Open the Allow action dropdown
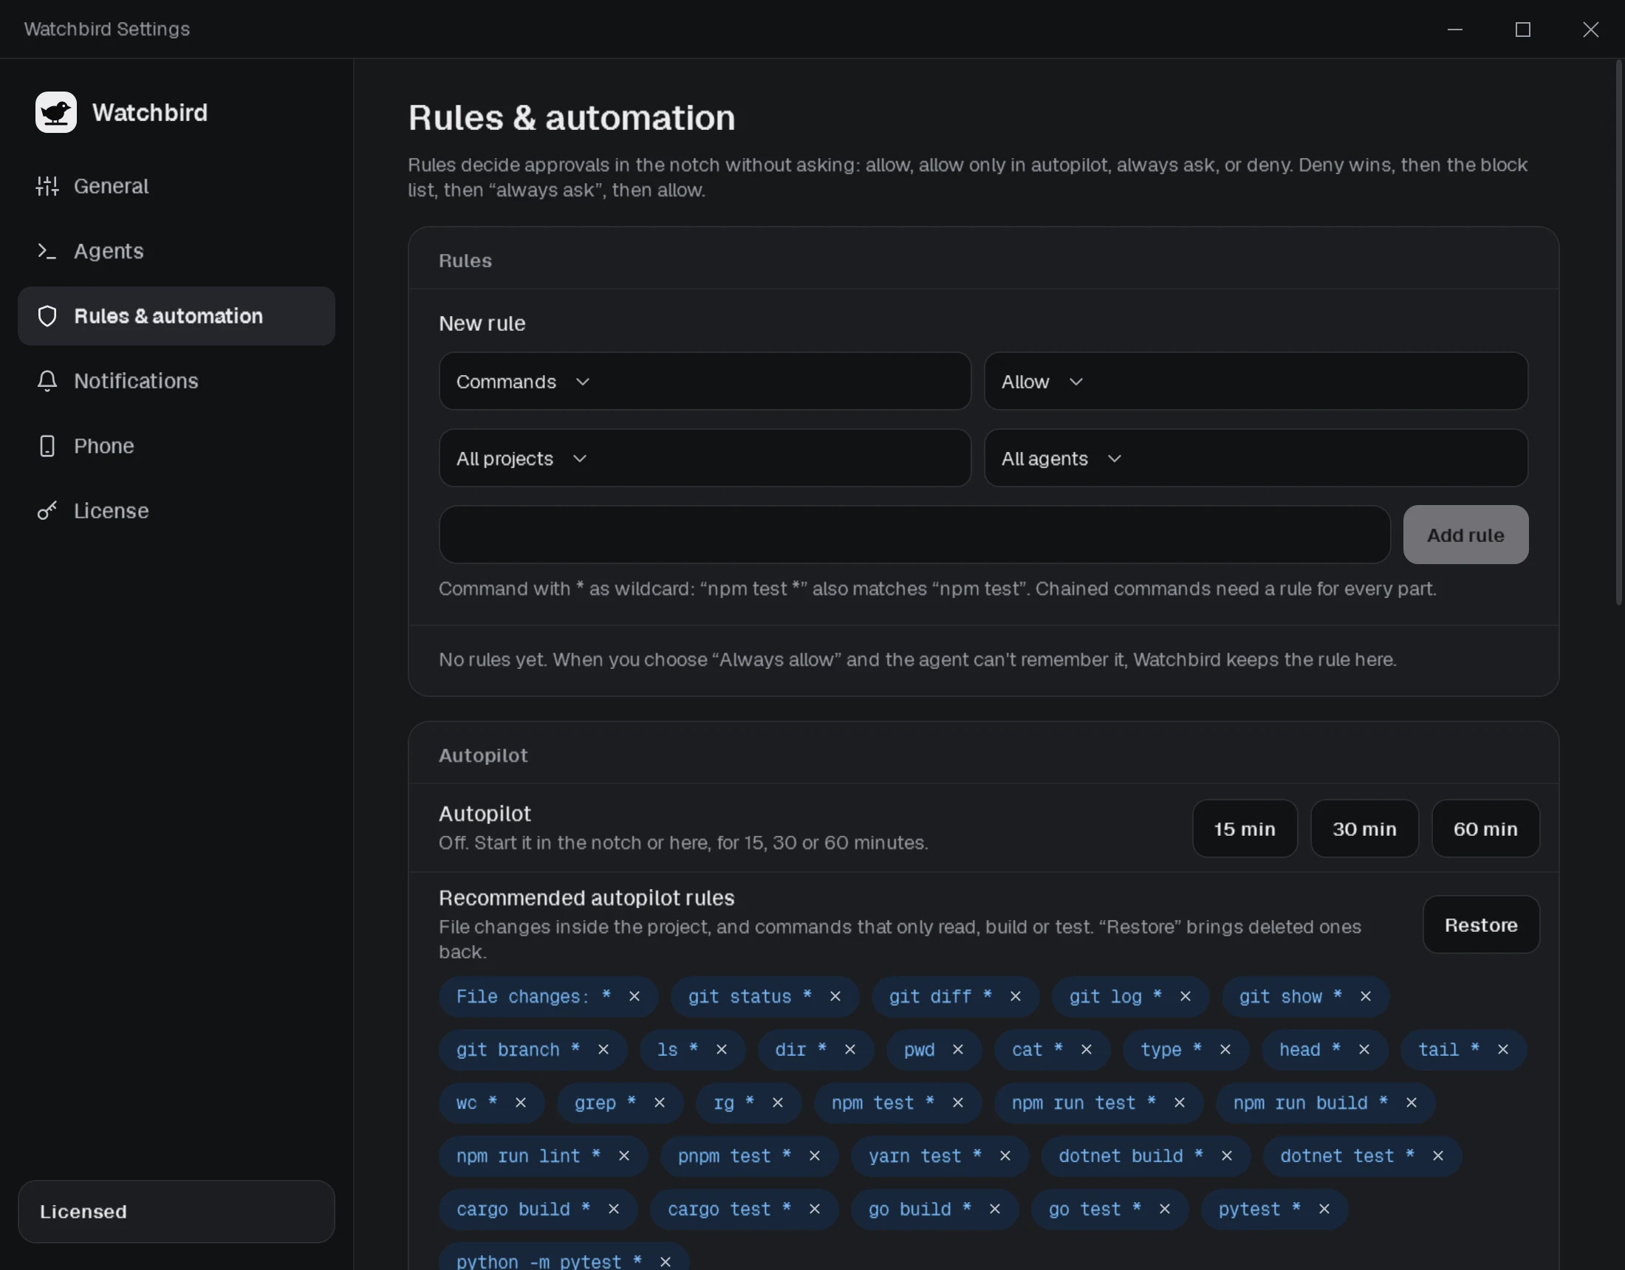 tap(1256, 381)
